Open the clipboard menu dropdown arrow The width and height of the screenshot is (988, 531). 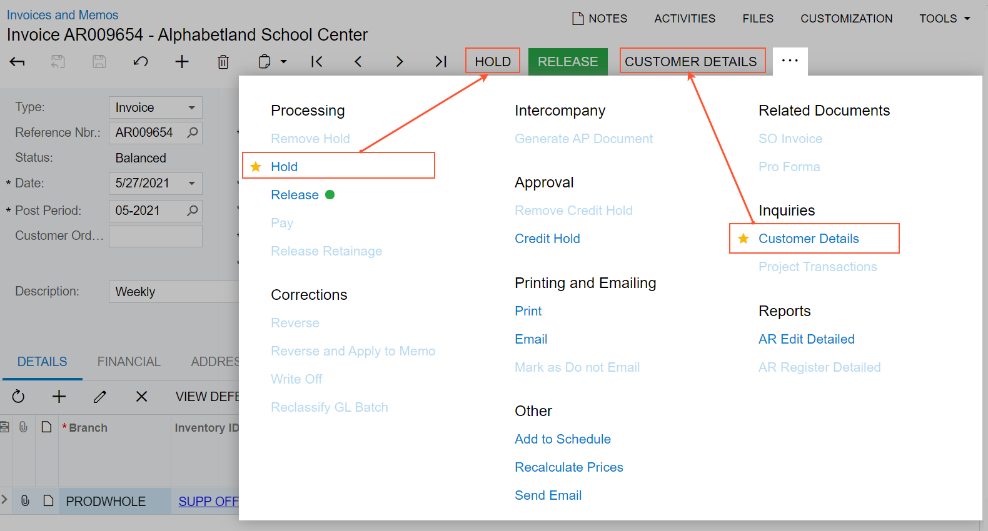point(283,62)
